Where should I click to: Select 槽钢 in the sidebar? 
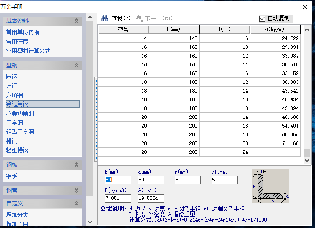(x=11, y=141)
